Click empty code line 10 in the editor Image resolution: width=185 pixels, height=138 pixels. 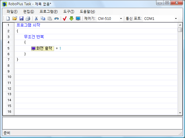coord(92,77)
